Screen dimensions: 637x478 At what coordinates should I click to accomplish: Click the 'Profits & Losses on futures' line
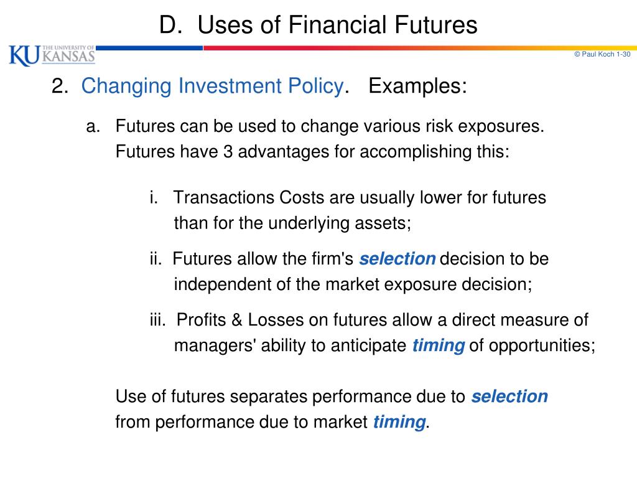[x=383, y=320]
